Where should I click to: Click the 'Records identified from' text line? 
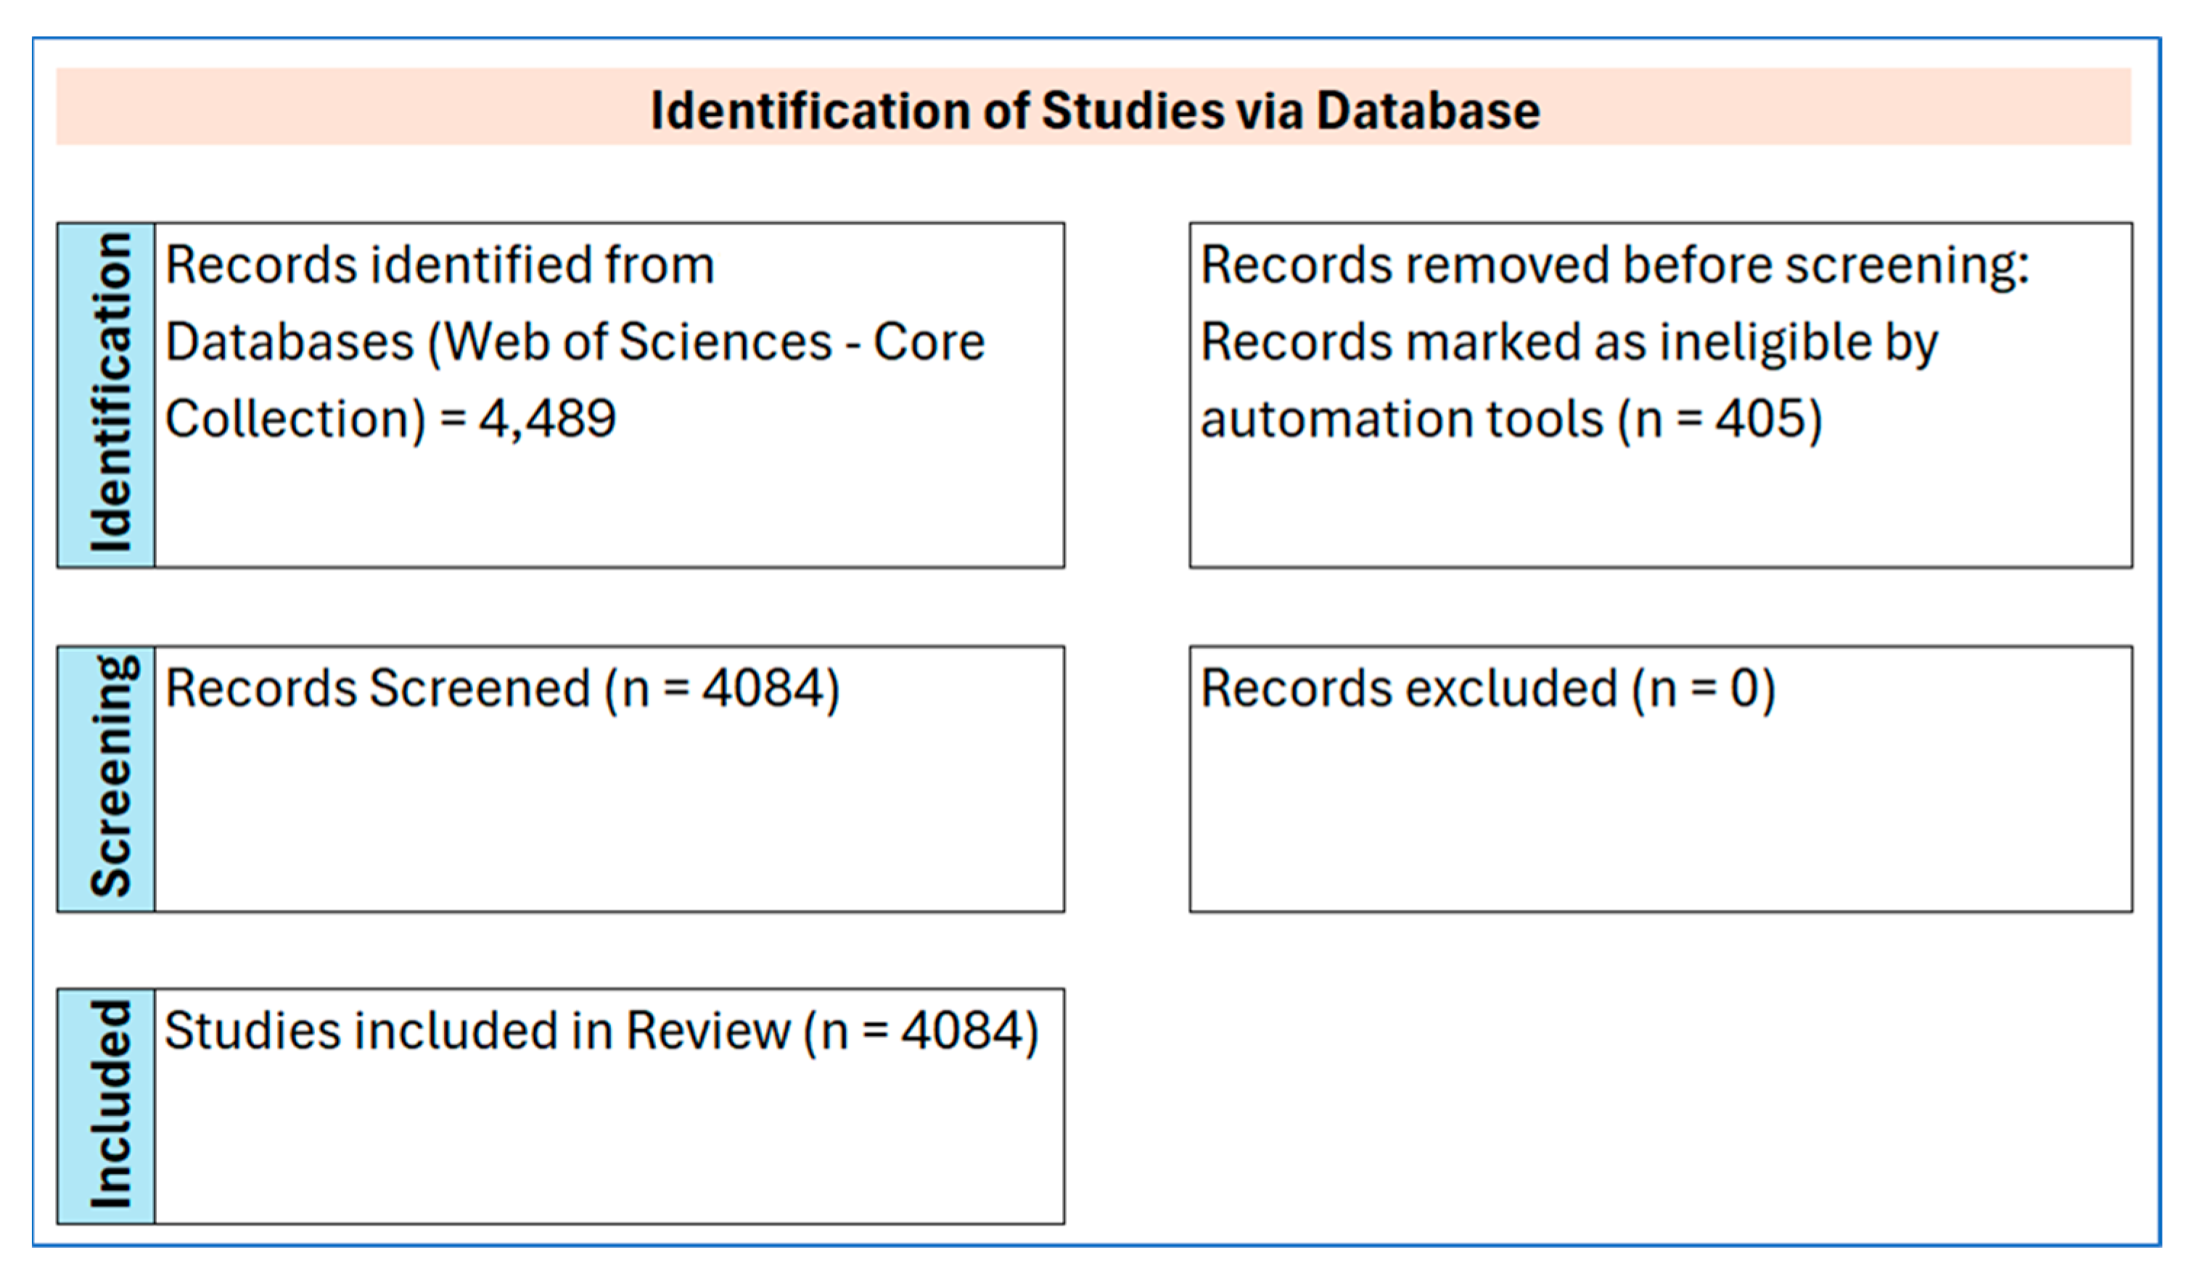click(440, 265)
